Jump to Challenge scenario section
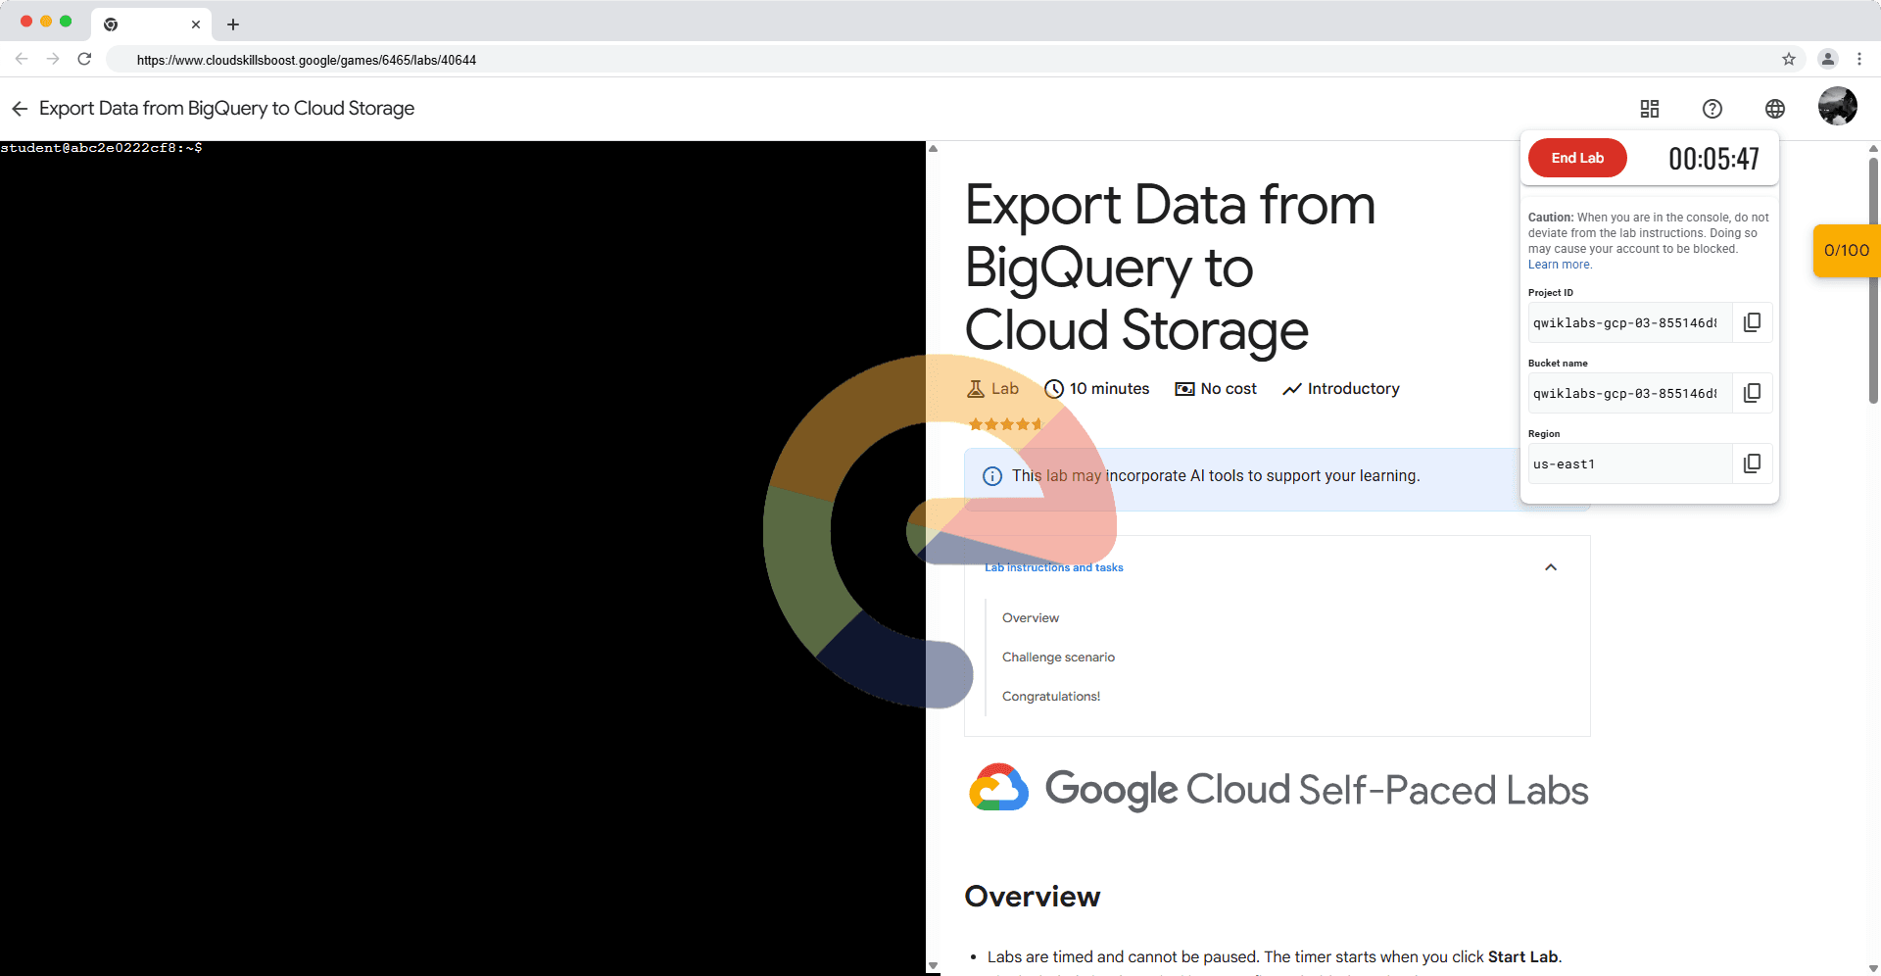The width and height of the screenshot is (1881, 976). (x=1058, y=658)
